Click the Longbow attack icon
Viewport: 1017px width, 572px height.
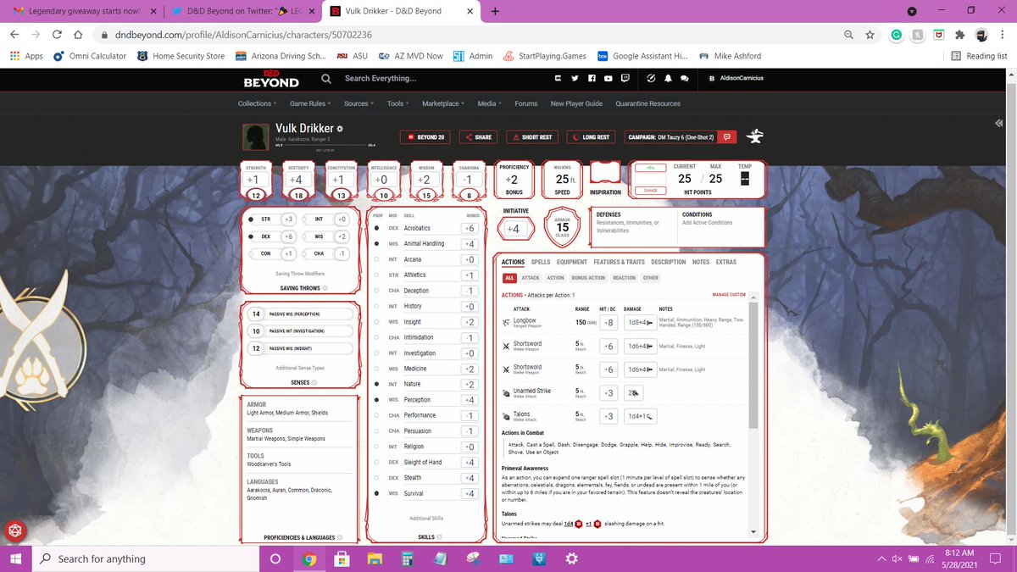tap(506, 322)
